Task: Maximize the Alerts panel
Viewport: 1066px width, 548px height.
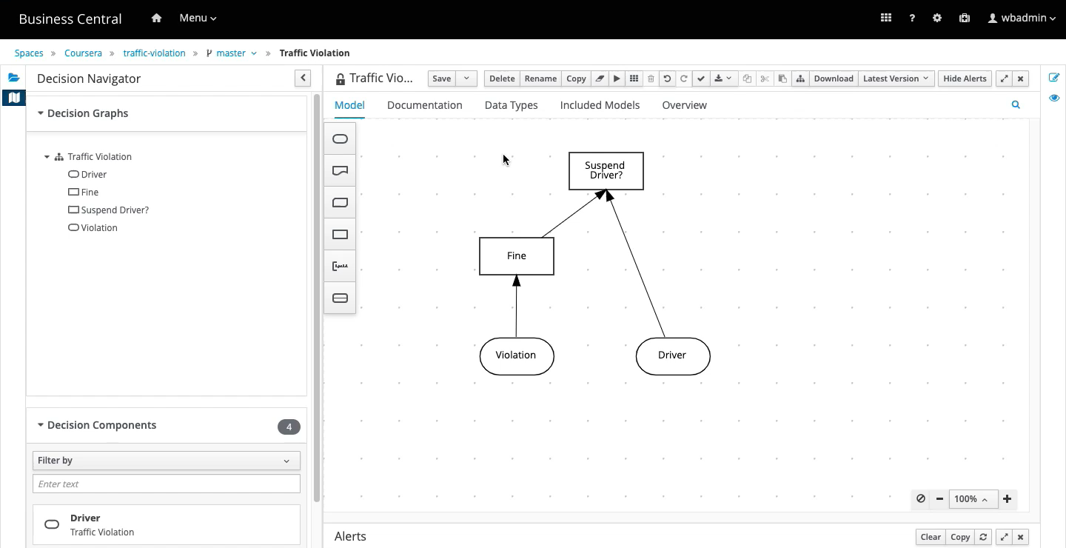Action: [1004, 537]
